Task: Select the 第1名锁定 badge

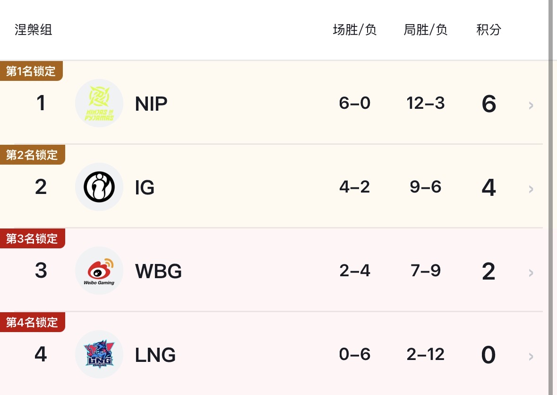Action: click(x=31, y=71)
